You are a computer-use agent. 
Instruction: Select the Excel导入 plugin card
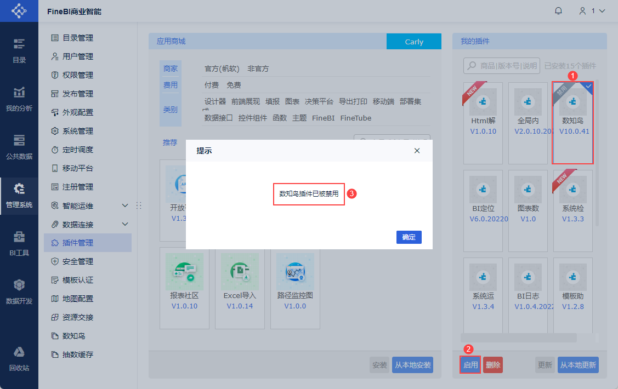click(x=240, y=288)
